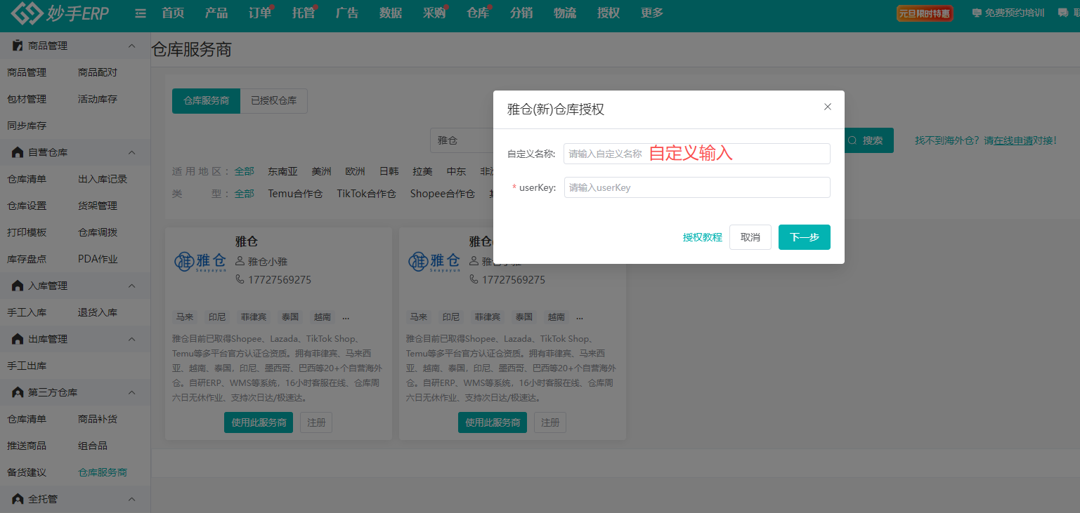The image size is (1080, 513).
Task: Click the 商品管理 clipboard icon in sidebar
Action: click(18, 46)
